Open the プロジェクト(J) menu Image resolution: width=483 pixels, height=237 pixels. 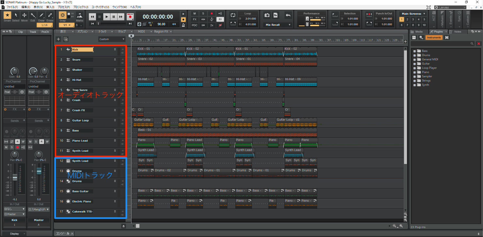(x=81, y=7)
